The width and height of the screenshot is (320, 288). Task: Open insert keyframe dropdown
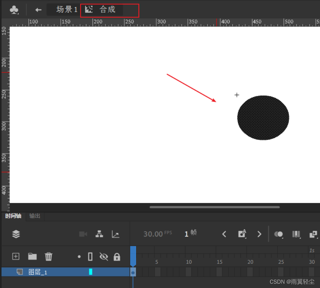242,234
